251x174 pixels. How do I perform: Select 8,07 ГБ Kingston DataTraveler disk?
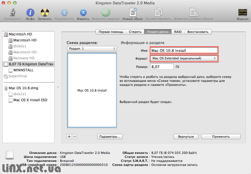[x=28, y=64]
